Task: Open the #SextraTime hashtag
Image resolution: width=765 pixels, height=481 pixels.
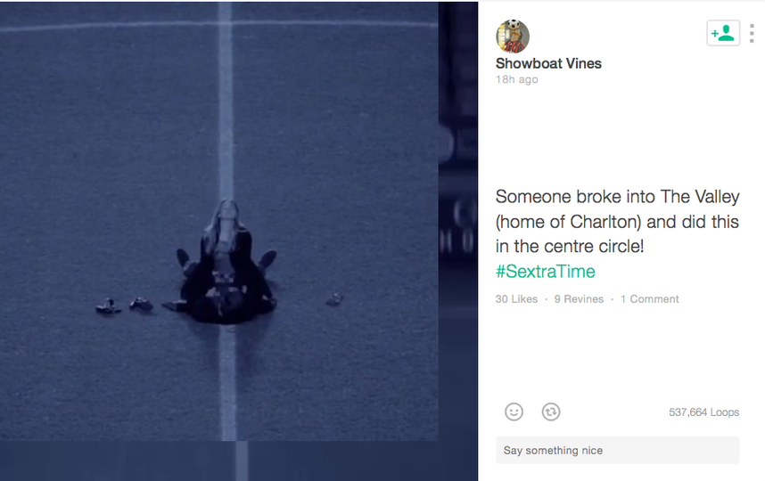Action: click(546, 272)
